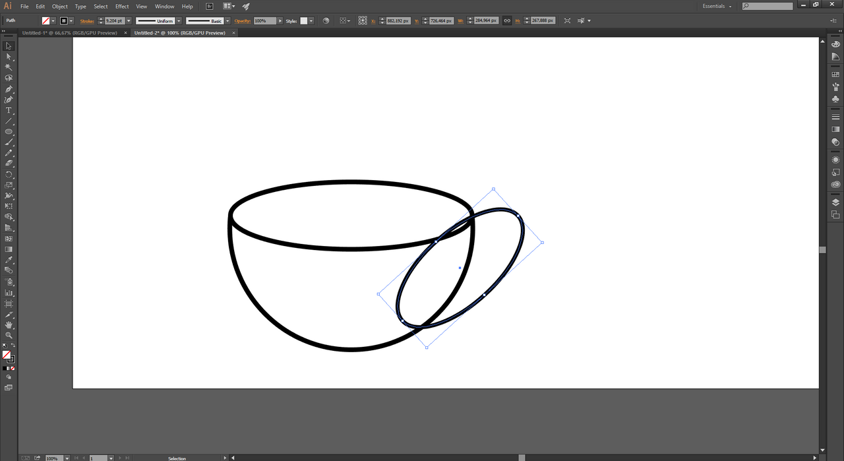Click the Fill box in Tools panel

7,355
